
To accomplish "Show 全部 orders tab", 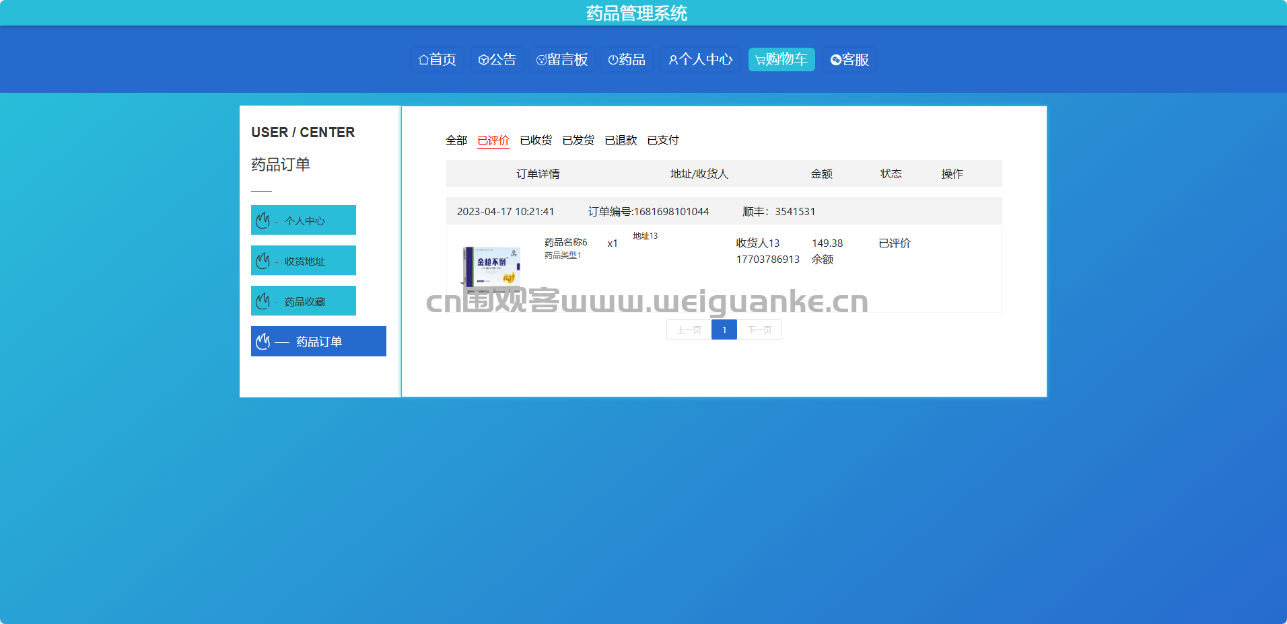I will [456, 140].
